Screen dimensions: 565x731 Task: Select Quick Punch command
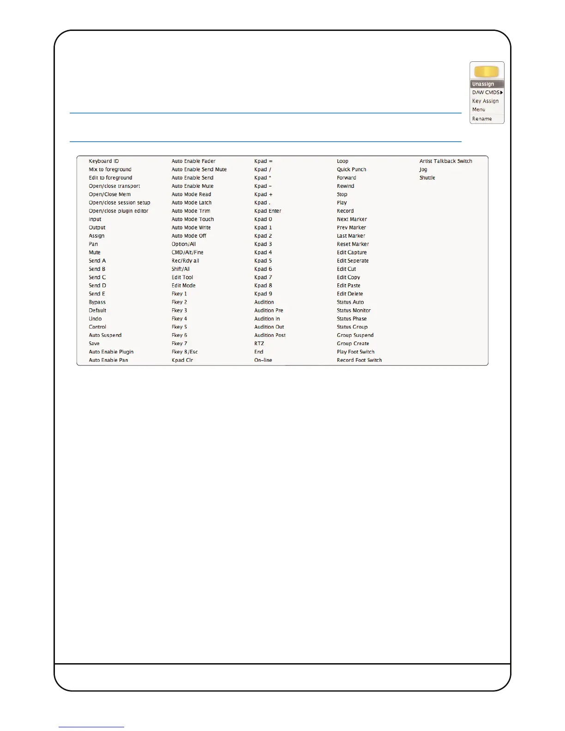pos(351,169)
